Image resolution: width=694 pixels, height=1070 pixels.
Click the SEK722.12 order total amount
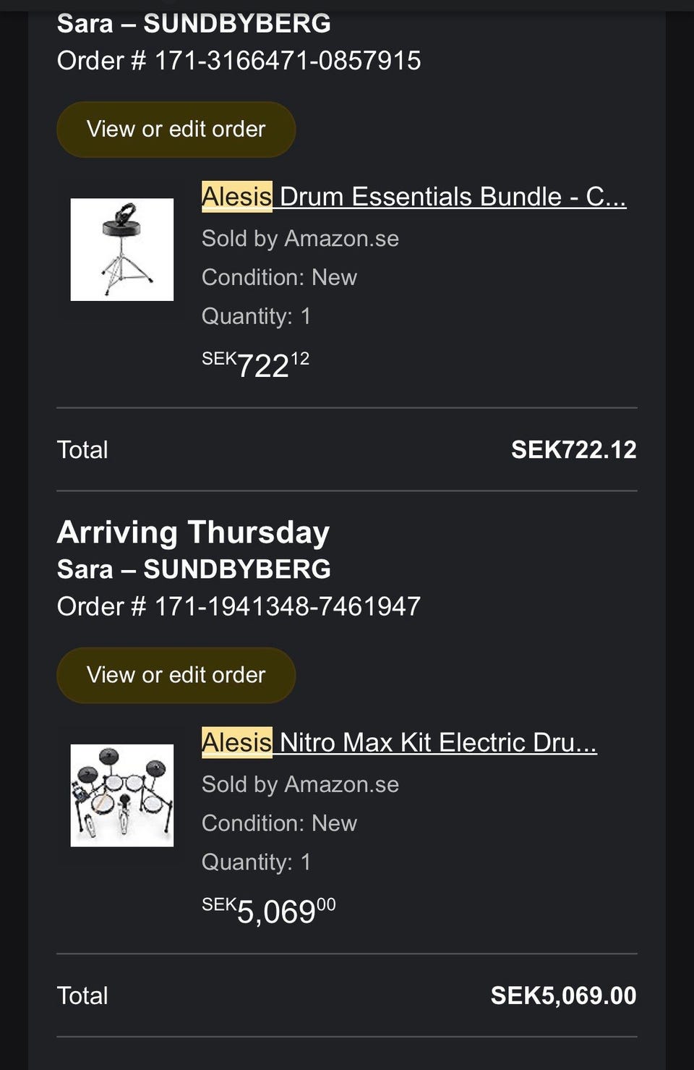pyautogui.click(x=573, y=450)
